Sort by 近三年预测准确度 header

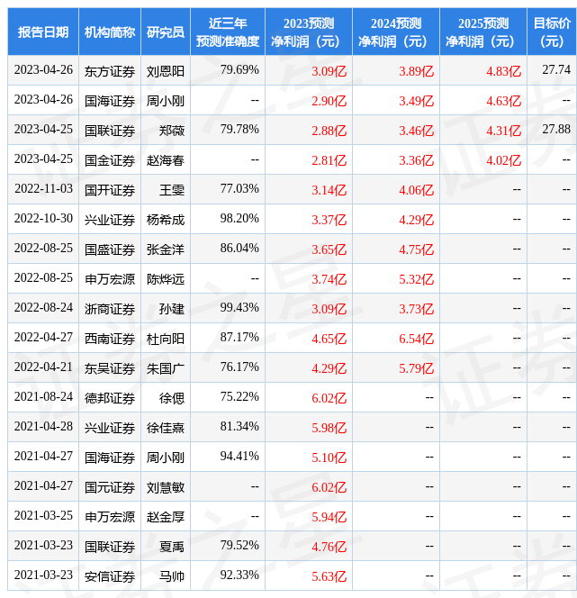[x=228, y=32]
